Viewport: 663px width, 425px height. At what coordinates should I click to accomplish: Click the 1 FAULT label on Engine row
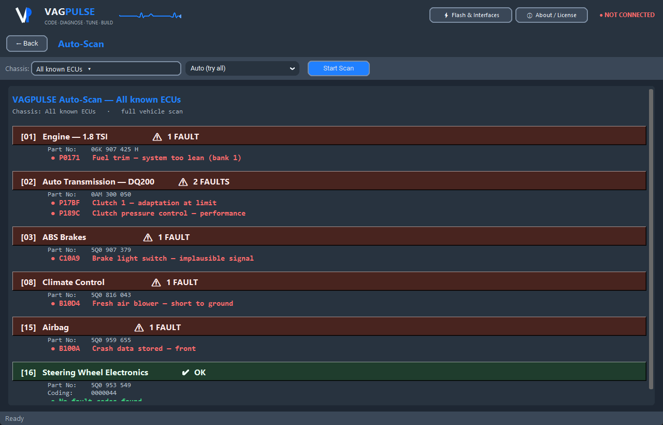pyautogui.click(x=183, y=137)
